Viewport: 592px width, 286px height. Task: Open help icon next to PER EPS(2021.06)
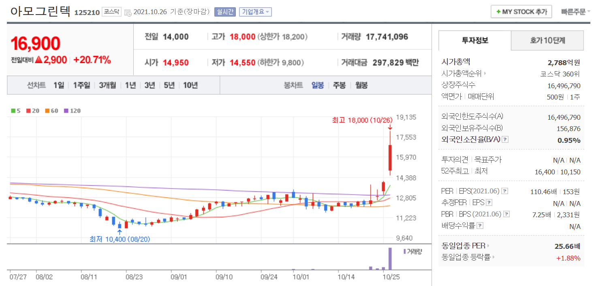505,191
